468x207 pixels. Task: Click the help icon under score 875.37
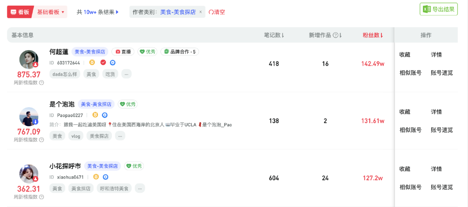(42, 83)
